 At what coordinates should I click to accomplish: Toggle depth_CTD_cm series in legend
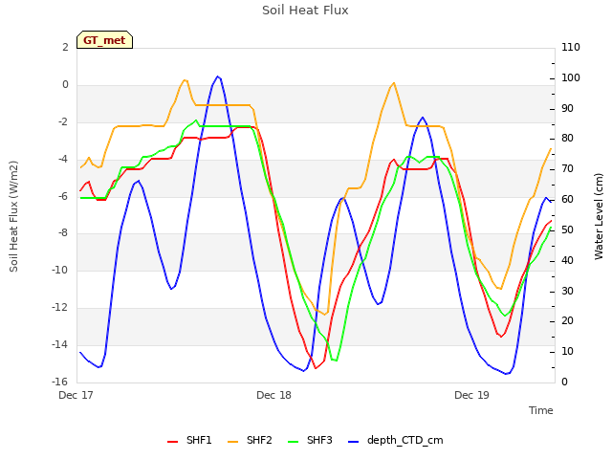pos(395,440)
